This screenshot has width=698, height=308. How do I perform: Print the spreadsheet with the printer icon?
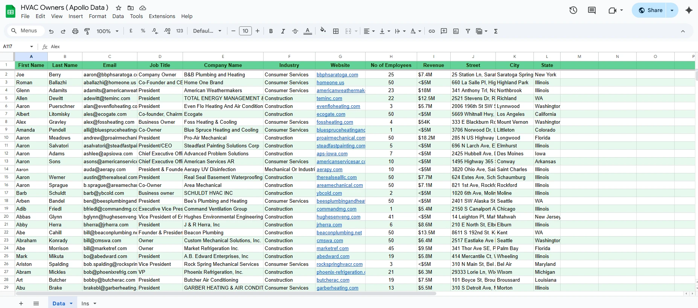75,31
